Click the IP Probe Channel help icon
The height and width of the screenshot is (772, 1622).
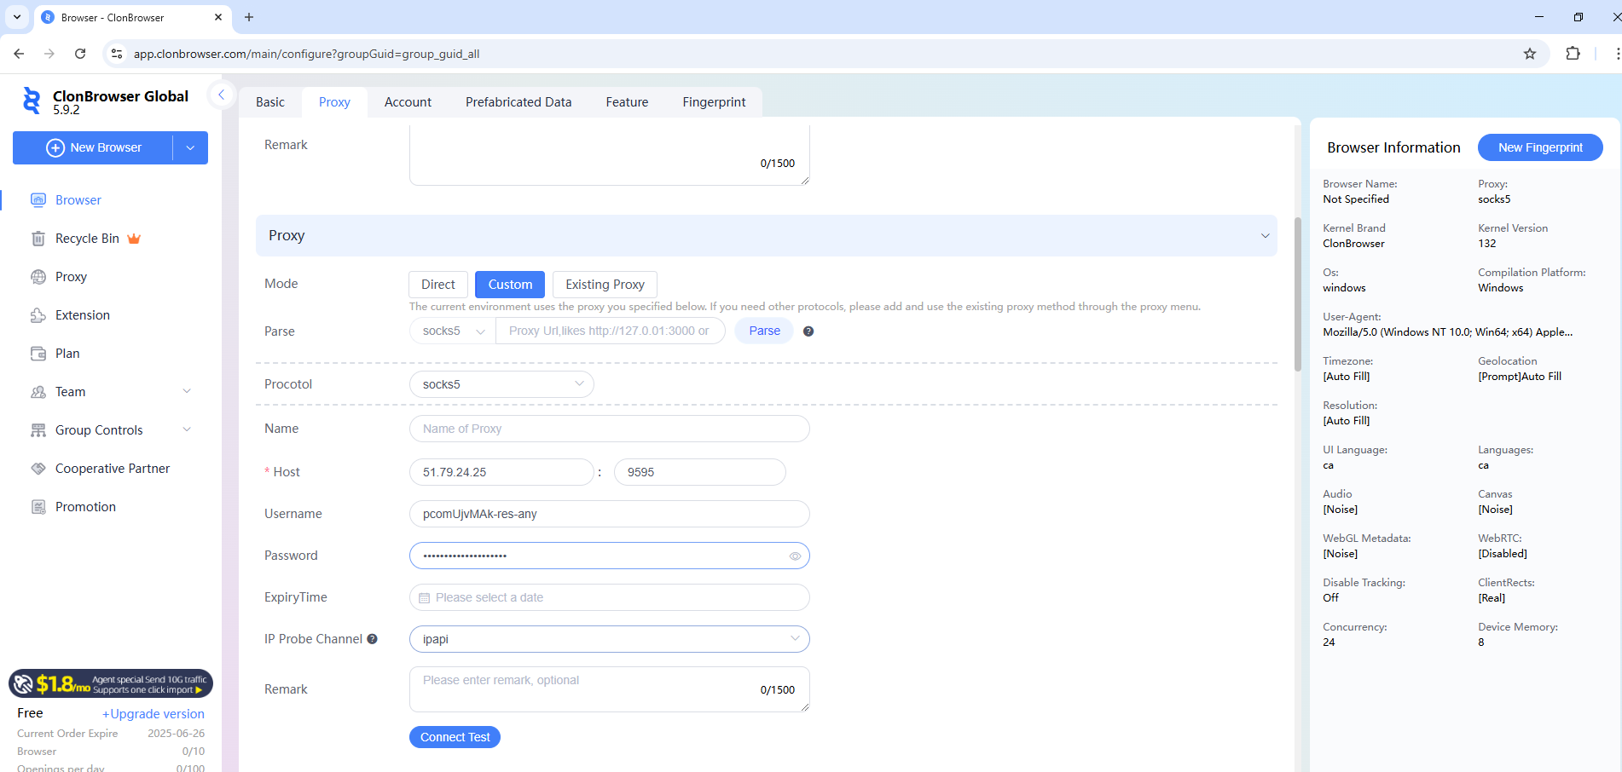(372, 639)
